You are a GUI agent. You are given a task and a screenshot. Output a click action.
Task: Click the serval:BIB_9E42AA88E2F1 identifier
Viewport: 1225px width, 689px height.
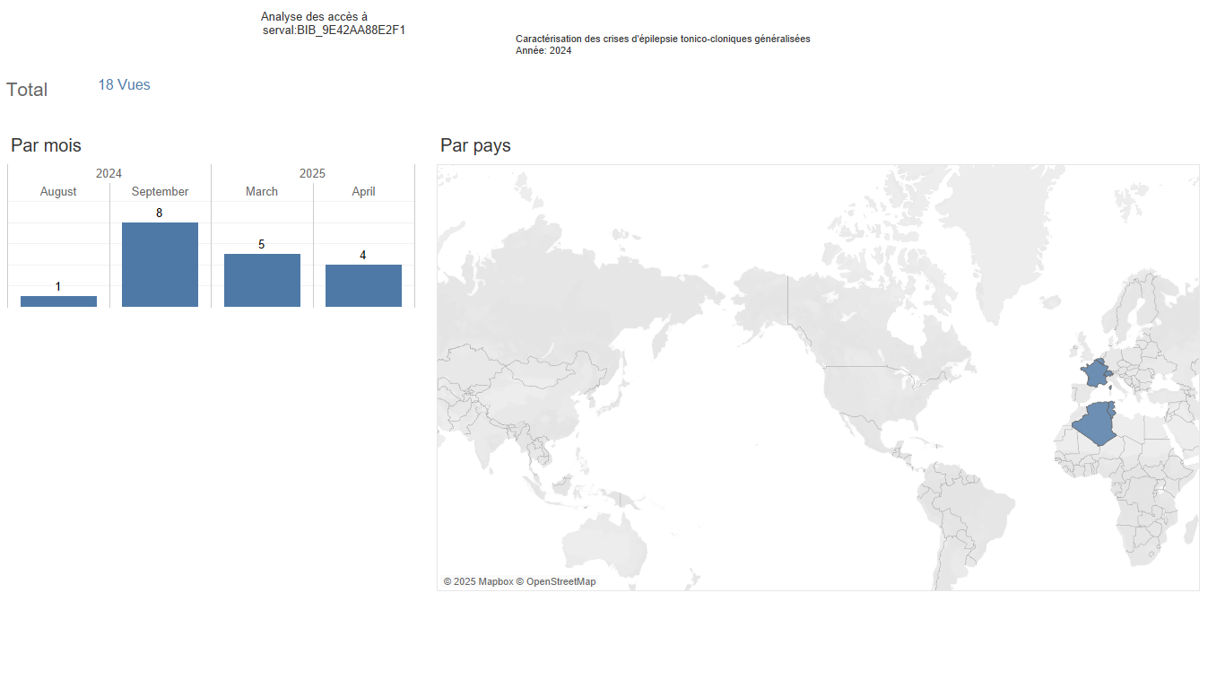[x=334, y=30]
